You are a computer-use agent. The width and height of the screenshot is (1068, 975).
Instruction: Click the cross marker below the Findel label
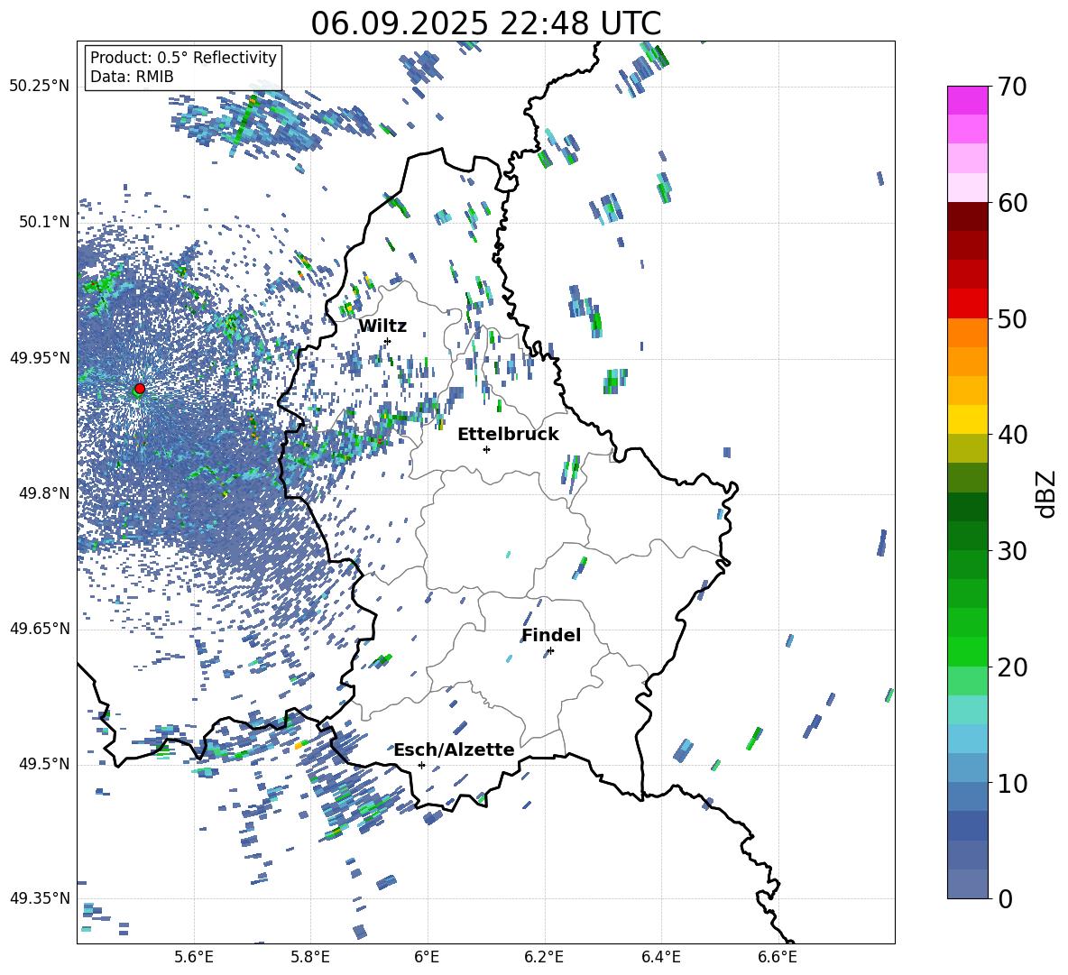point(550,651)
